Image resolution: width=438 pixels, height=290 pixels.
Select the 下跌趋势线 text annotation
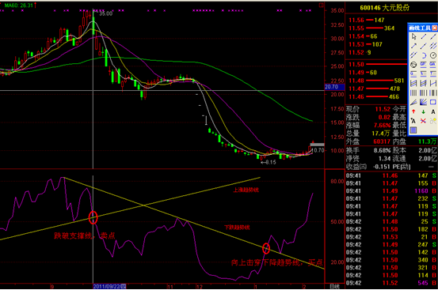[x=237, y=228]
